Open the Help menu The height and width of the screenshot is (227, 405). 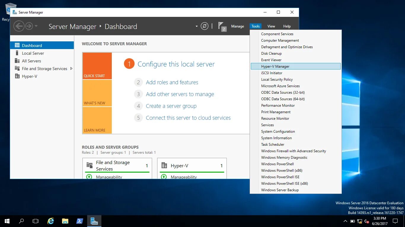(287, 26)
